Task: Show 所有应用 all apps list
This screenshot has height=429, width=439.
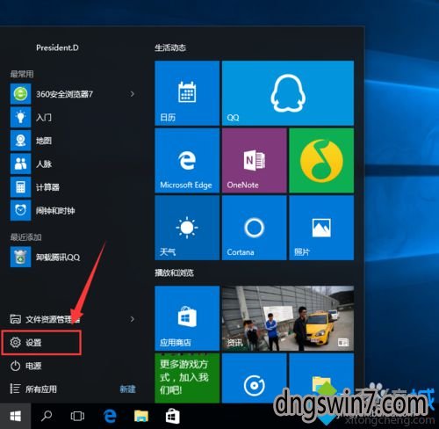Action: pos(33,389)
